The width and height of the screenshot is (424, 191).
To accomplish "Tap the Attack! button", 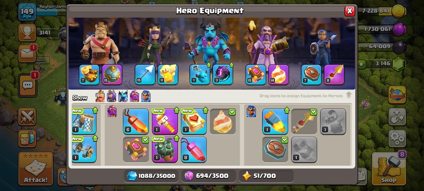I will pyautogui.click(x=35, y=168).
